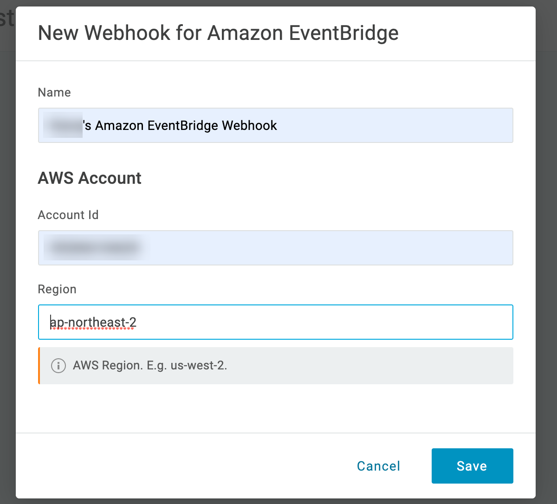Select the Region input field
557x504 pixels.
[x=276, y=322]
